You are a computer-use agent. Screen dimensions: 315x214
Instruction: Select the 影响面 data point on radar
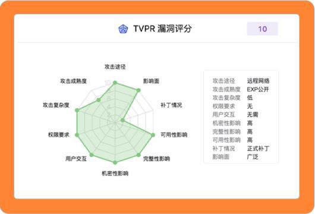(138, 90)
